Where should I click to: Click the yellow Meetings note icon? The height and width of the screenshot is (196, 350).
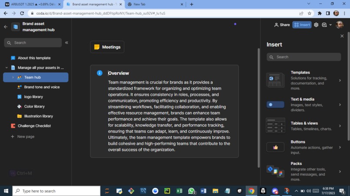click(x=97, y=47)
